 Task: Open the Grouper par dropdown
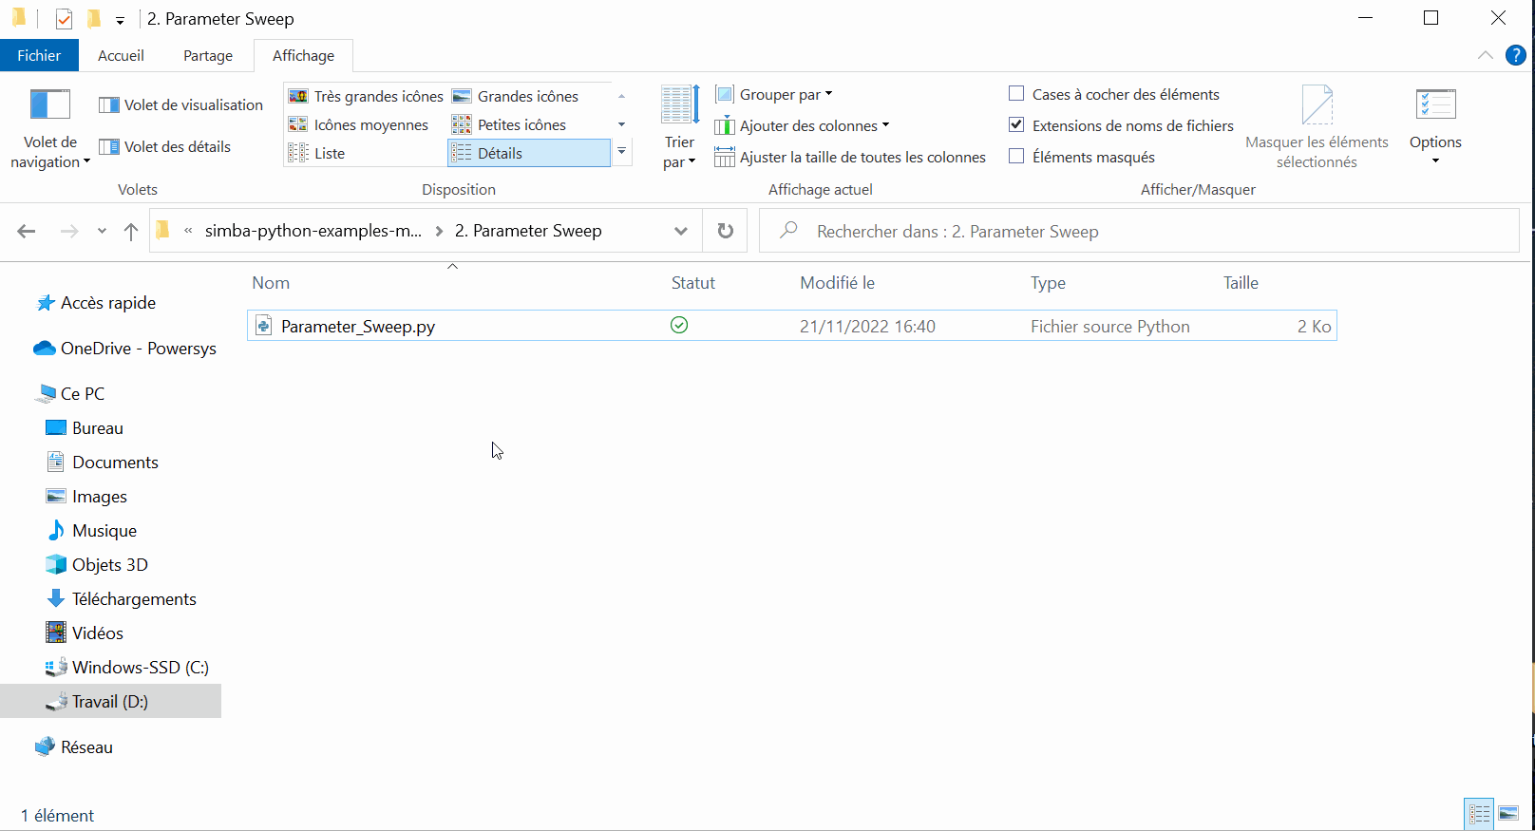pyautogui.click(x=774, y=95)
